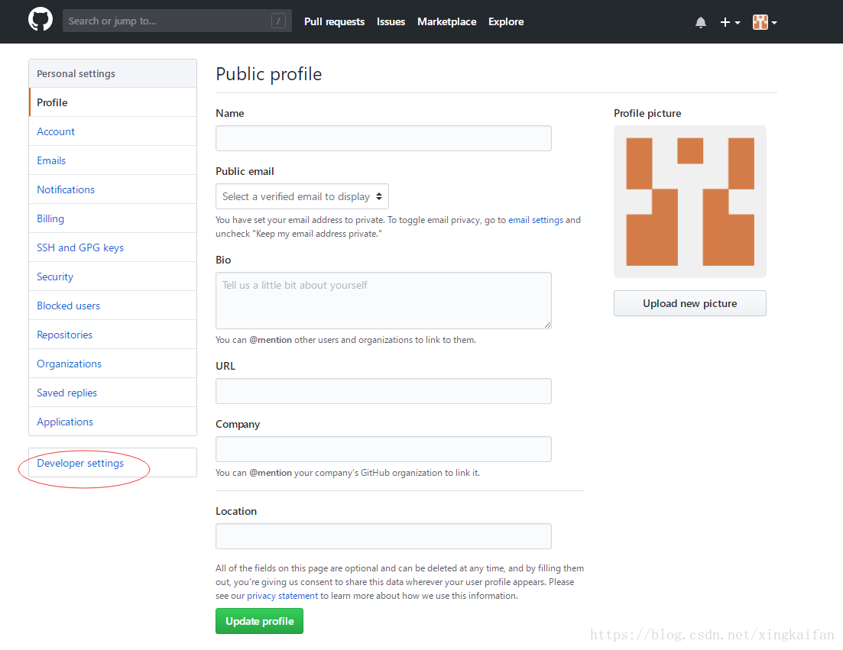This screenshot has height=650, width=843.
Task: Open SSH and GPG keys settings
Action: [x=113, y=247]
